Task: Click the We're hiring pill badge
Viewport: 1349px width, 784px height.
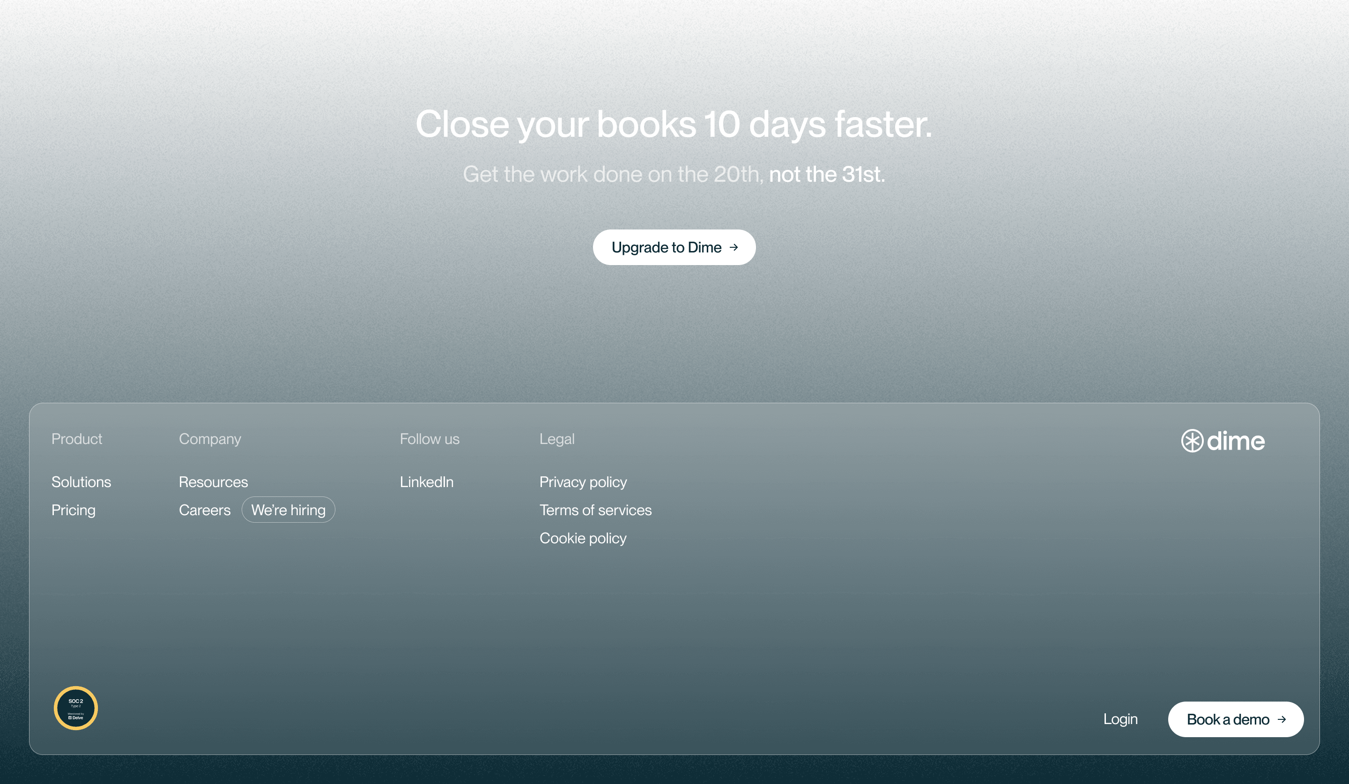Action: pos(288,510)
